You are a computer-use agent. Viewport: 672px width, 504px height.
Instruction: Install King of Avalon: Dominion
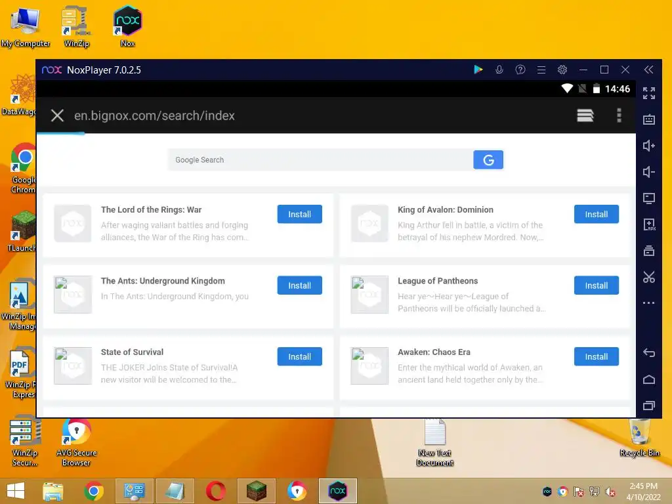tap(596, 215)
